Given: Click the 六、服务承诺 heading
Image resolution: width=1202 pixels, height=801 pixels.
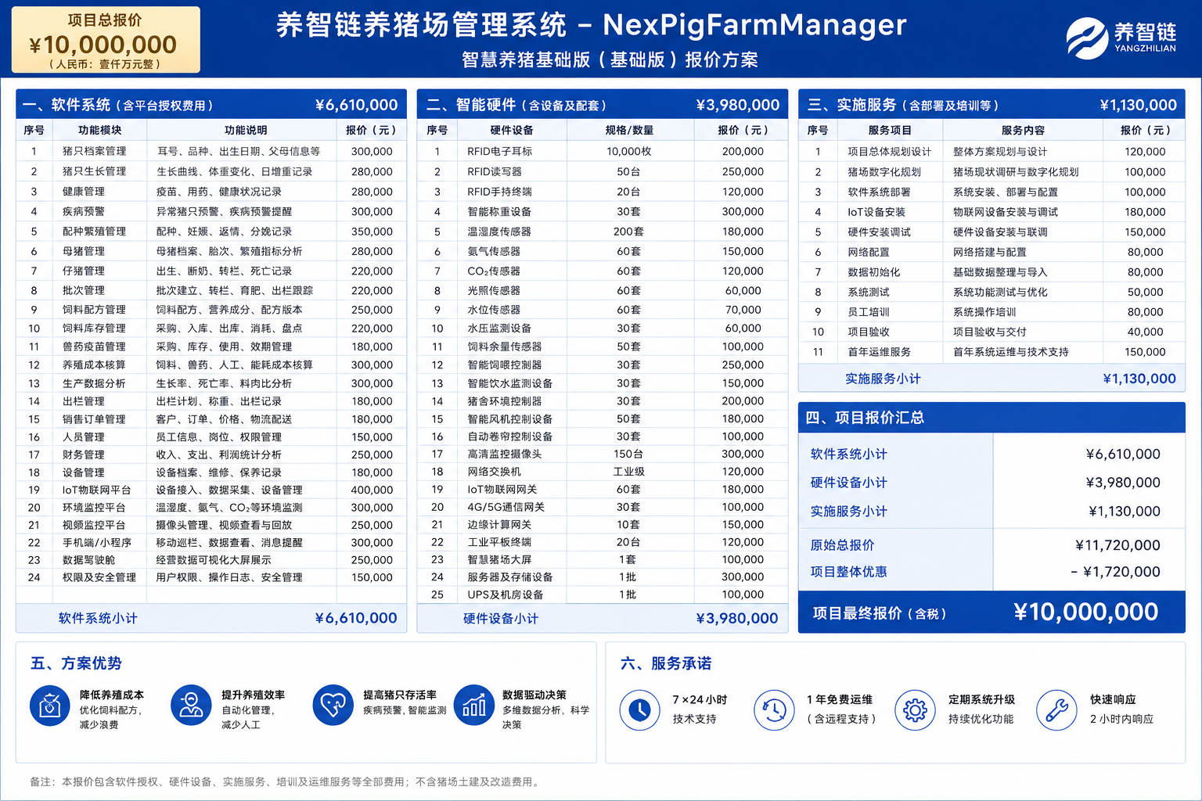Looking at the screenshot, I should (x=666, y=663).
